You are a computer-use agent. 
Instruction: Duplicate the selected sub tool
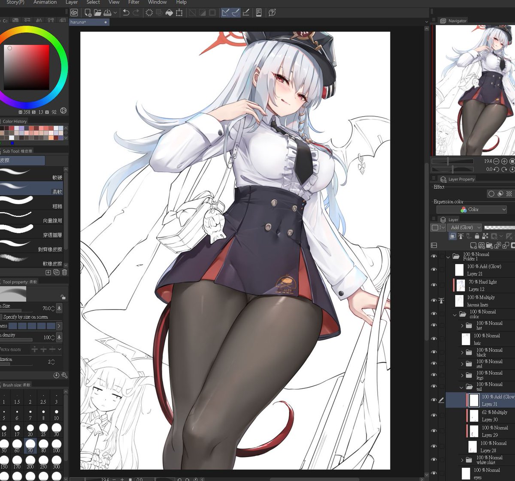[x=56, y=272]
